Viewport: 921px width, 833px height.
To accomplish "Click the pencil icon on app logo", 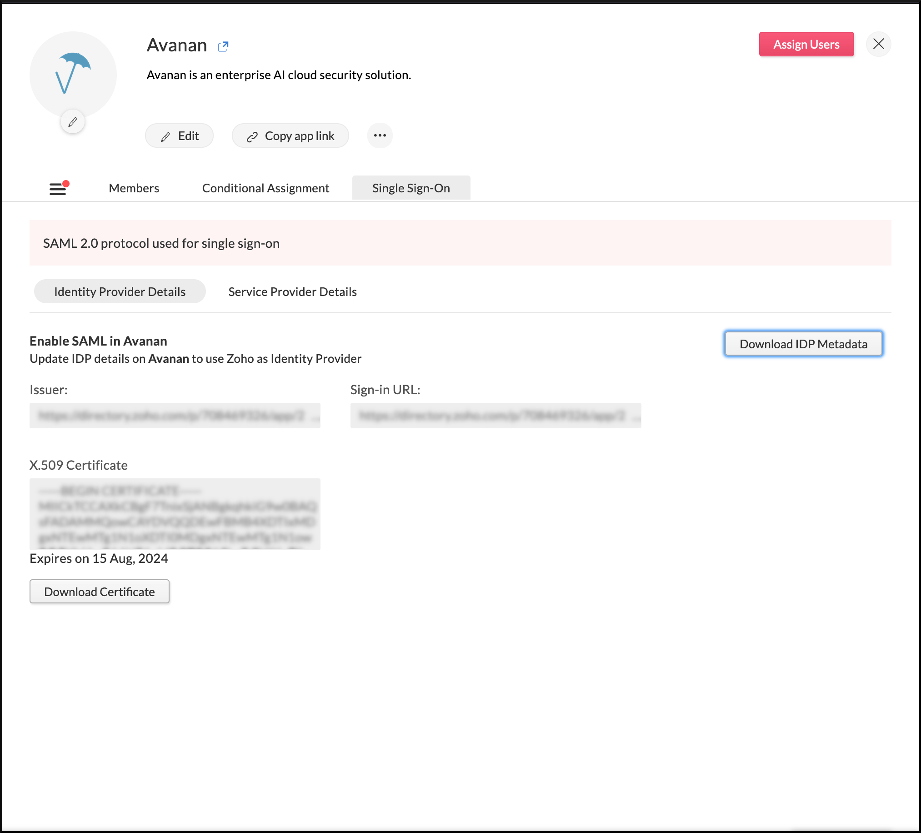I will [73, 122].
